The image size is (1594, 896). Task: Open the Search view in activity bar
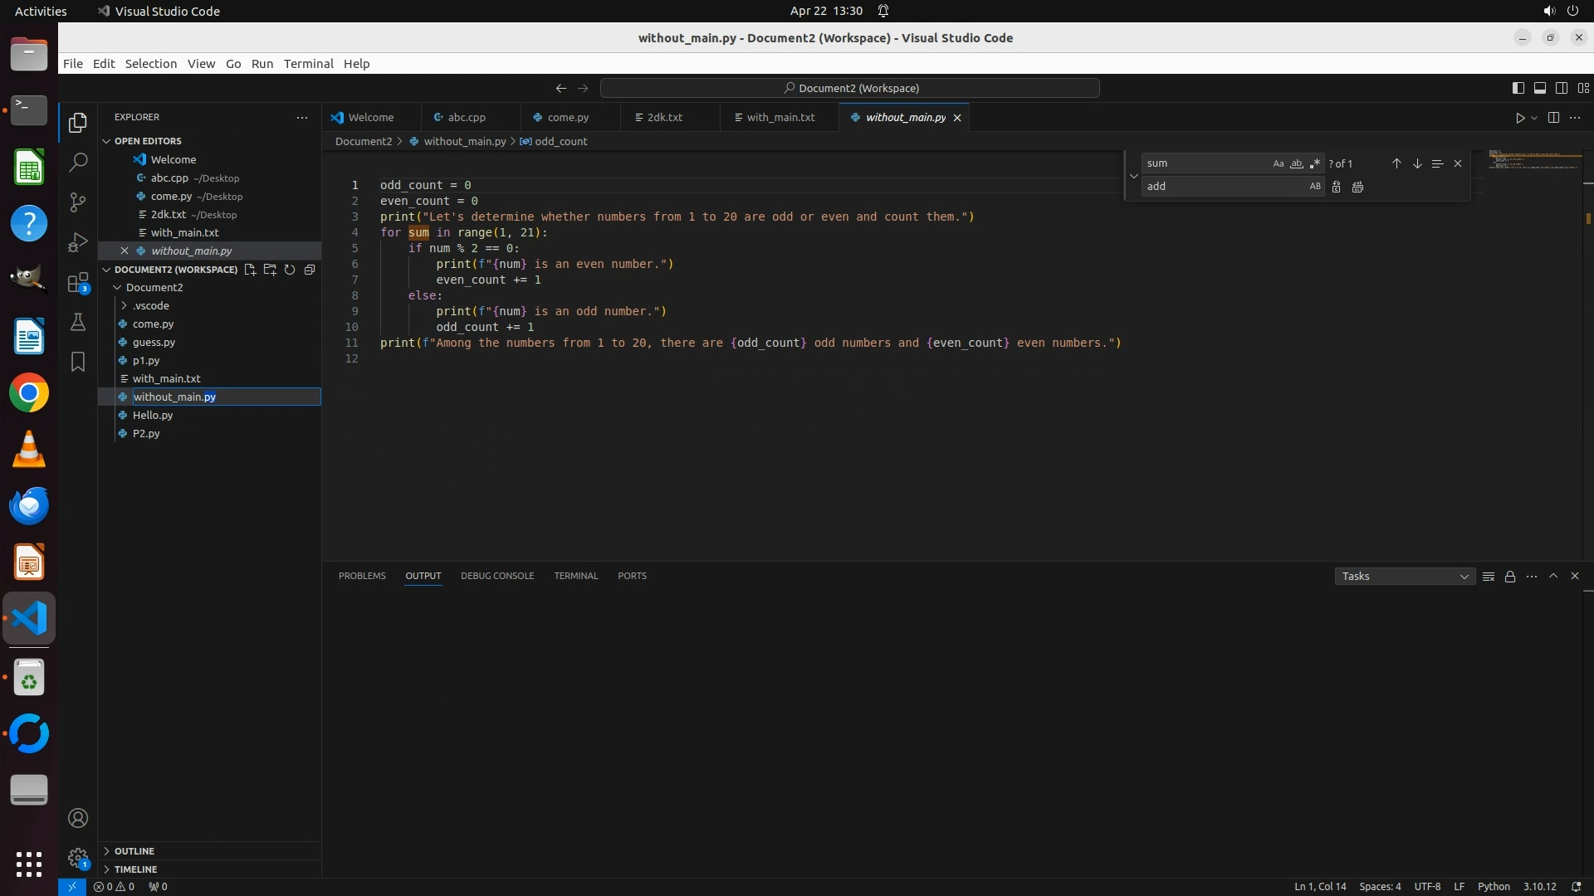click(78, 163)
